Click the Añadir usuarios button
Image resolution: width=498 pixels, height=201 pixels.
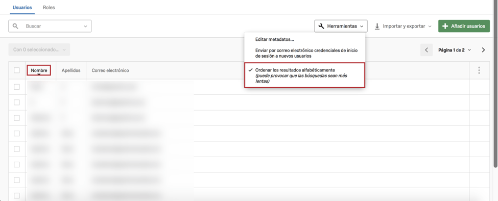tap(464, 26)
